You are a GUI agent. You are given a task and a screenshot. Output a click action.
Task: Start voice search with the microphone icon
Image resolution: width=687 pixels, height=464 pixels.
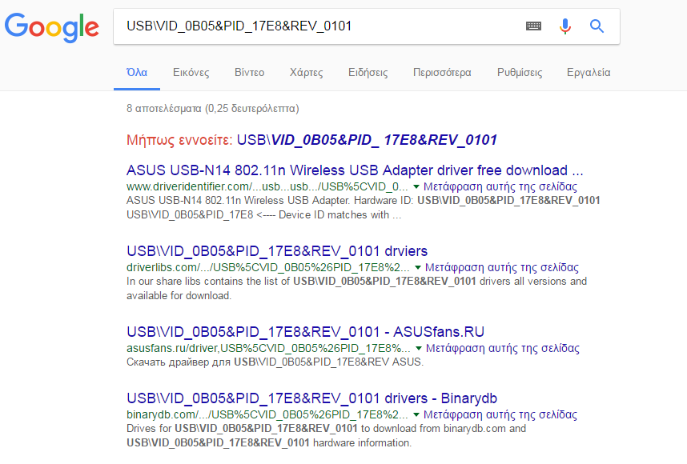565,26
